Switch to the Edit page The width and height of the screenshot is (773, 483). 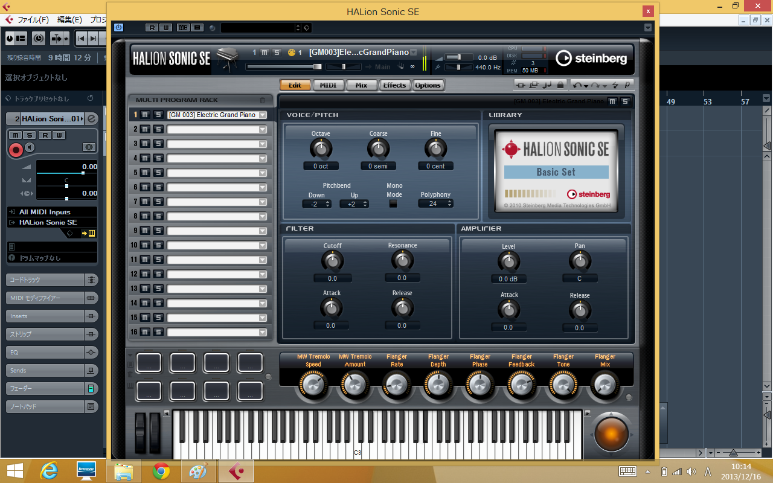[295, 85]
